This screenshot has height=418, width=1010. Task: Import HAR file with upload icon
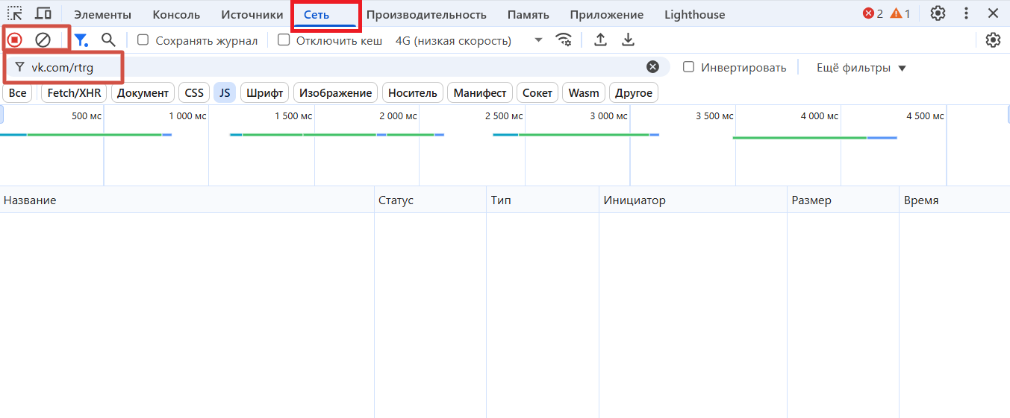[x=600, y=40]
